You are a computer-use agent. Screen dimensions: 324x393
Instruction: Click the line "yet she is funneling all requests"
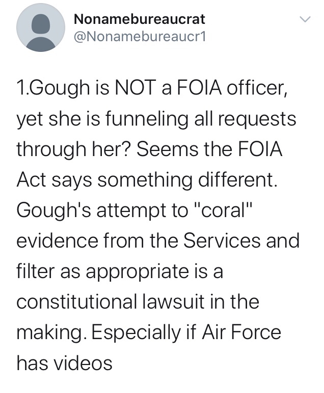point(156,121)
